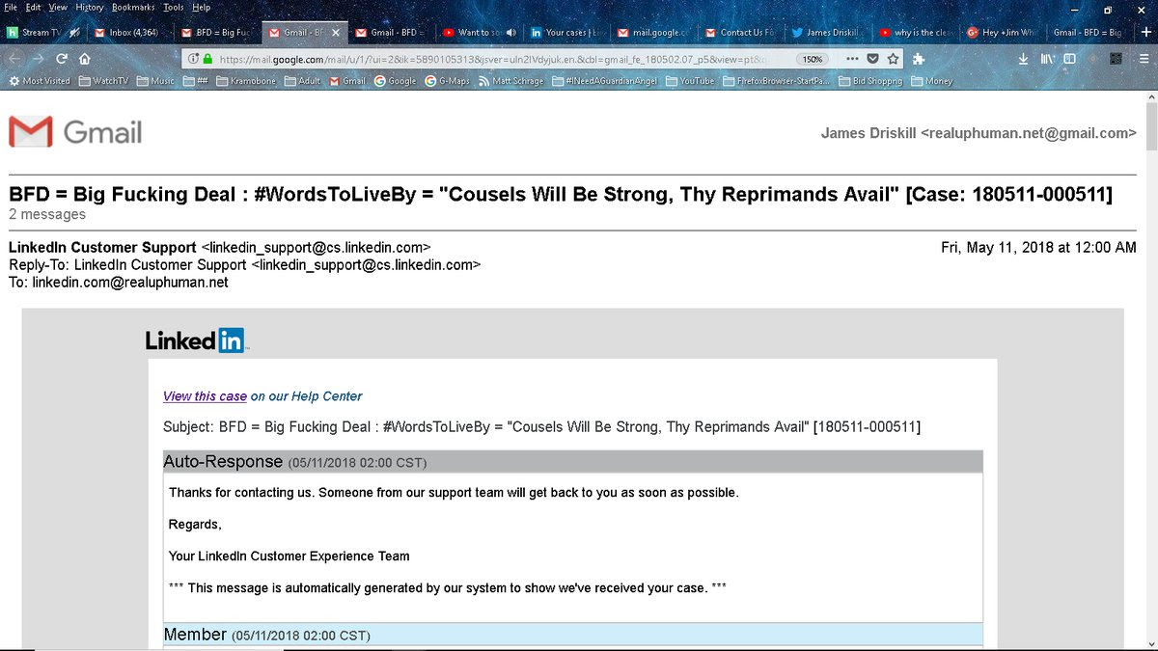1158x651 pixels.
Task: Click the QR code extension icon
Action: (x=1116, y=59)
